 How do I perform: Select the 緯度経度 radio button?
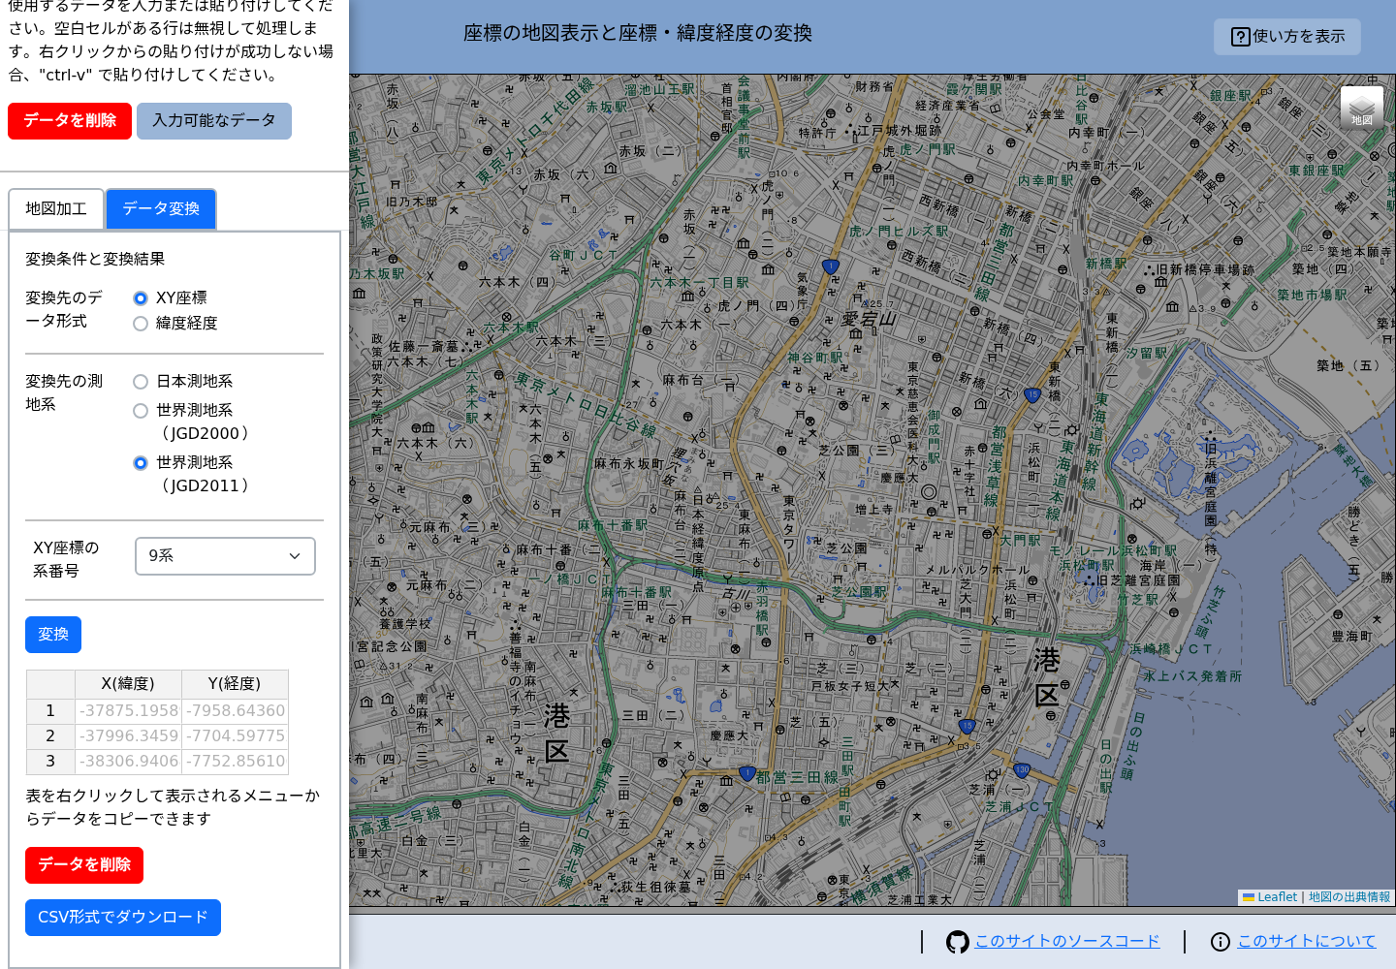pyautogui.click(x=141, y=324)
